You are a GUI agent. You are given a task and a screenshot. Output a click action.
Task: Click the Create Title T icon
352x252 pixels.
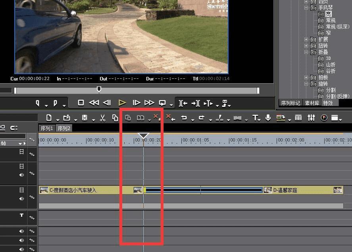pyautogui.click(x=255, y=118)
